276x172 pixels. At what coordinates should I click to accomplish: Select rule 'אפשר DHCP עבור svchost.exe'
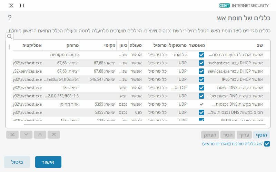[236, 63]
